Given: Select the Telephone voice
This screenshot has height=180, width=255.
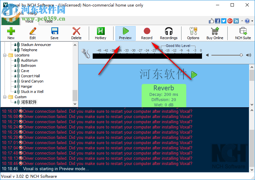Looking at the screenshot, I should (29, 50).
